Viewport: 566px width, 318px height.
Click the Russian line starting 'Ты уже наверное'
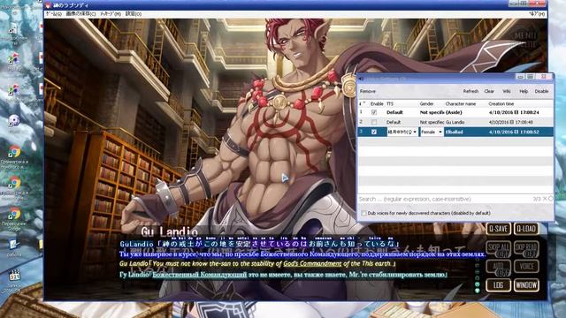302,254
